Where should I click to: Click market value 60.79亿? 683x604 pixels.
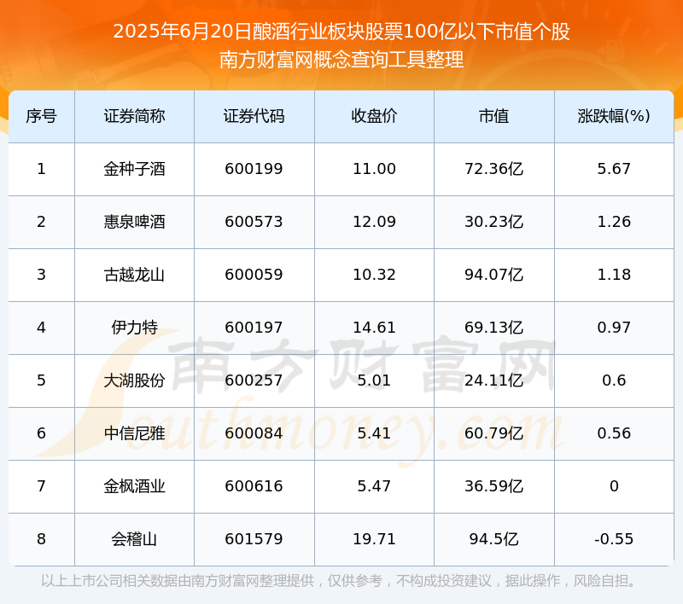point(494,433)
